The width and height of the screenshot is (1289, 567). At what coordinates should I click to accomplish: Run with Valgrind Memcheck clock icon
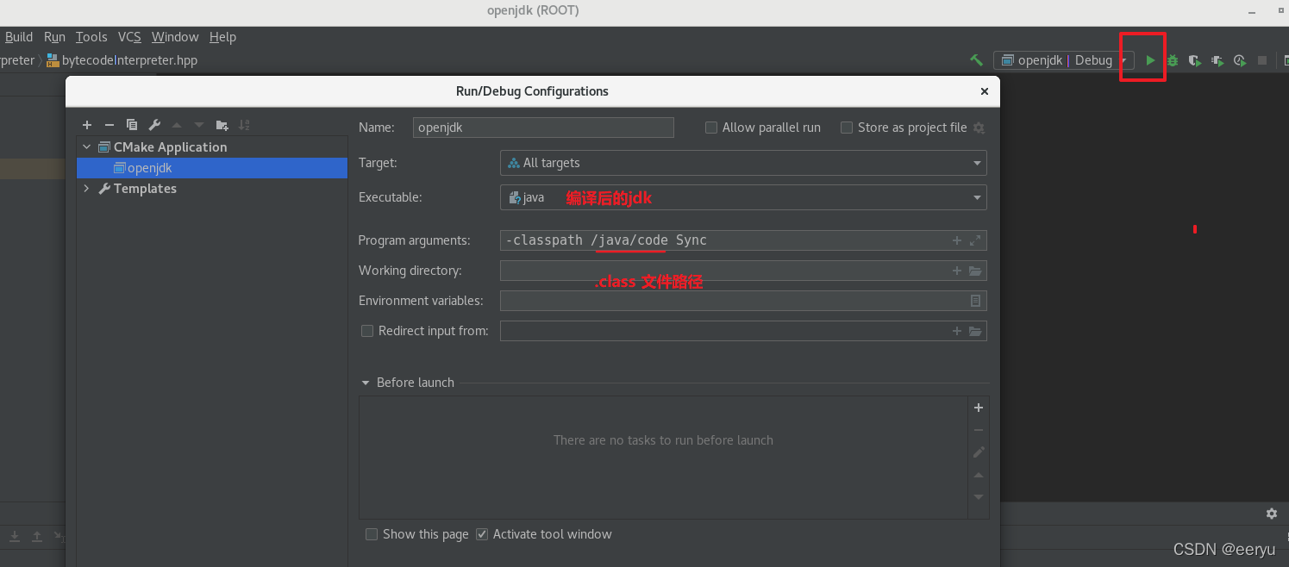(1240, 60)
